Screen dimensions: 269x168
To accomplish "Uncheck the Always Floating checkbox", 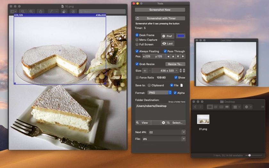I will tap(137, 51).
